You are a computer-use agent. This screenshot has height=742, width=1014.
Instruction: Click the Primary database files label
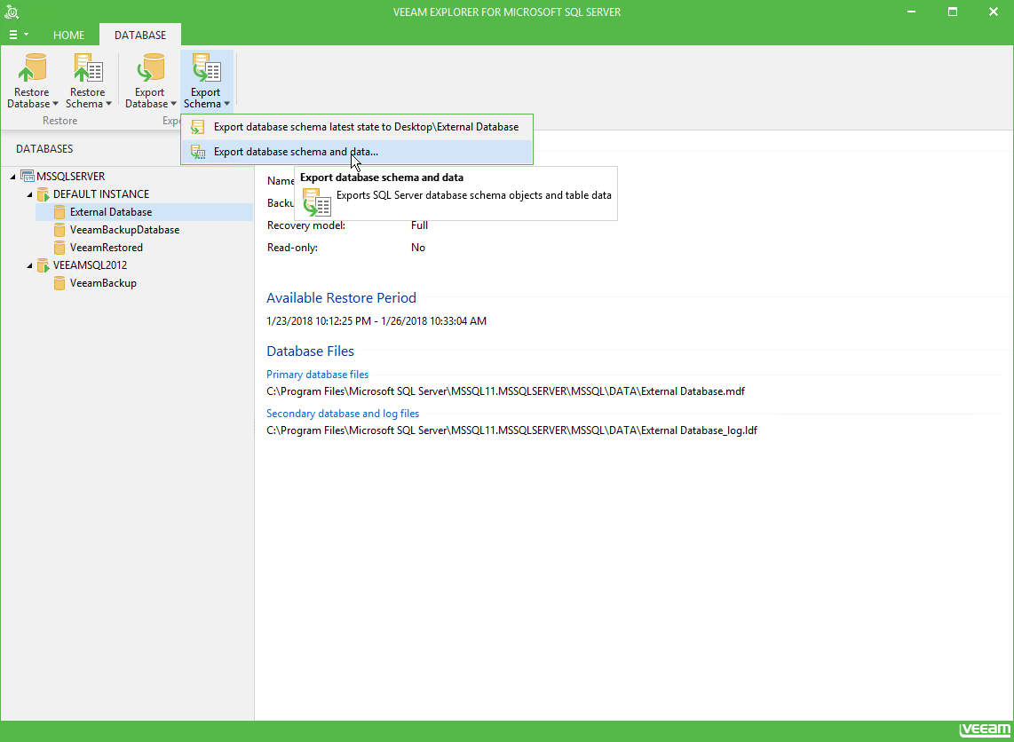[x=318, y=375]
